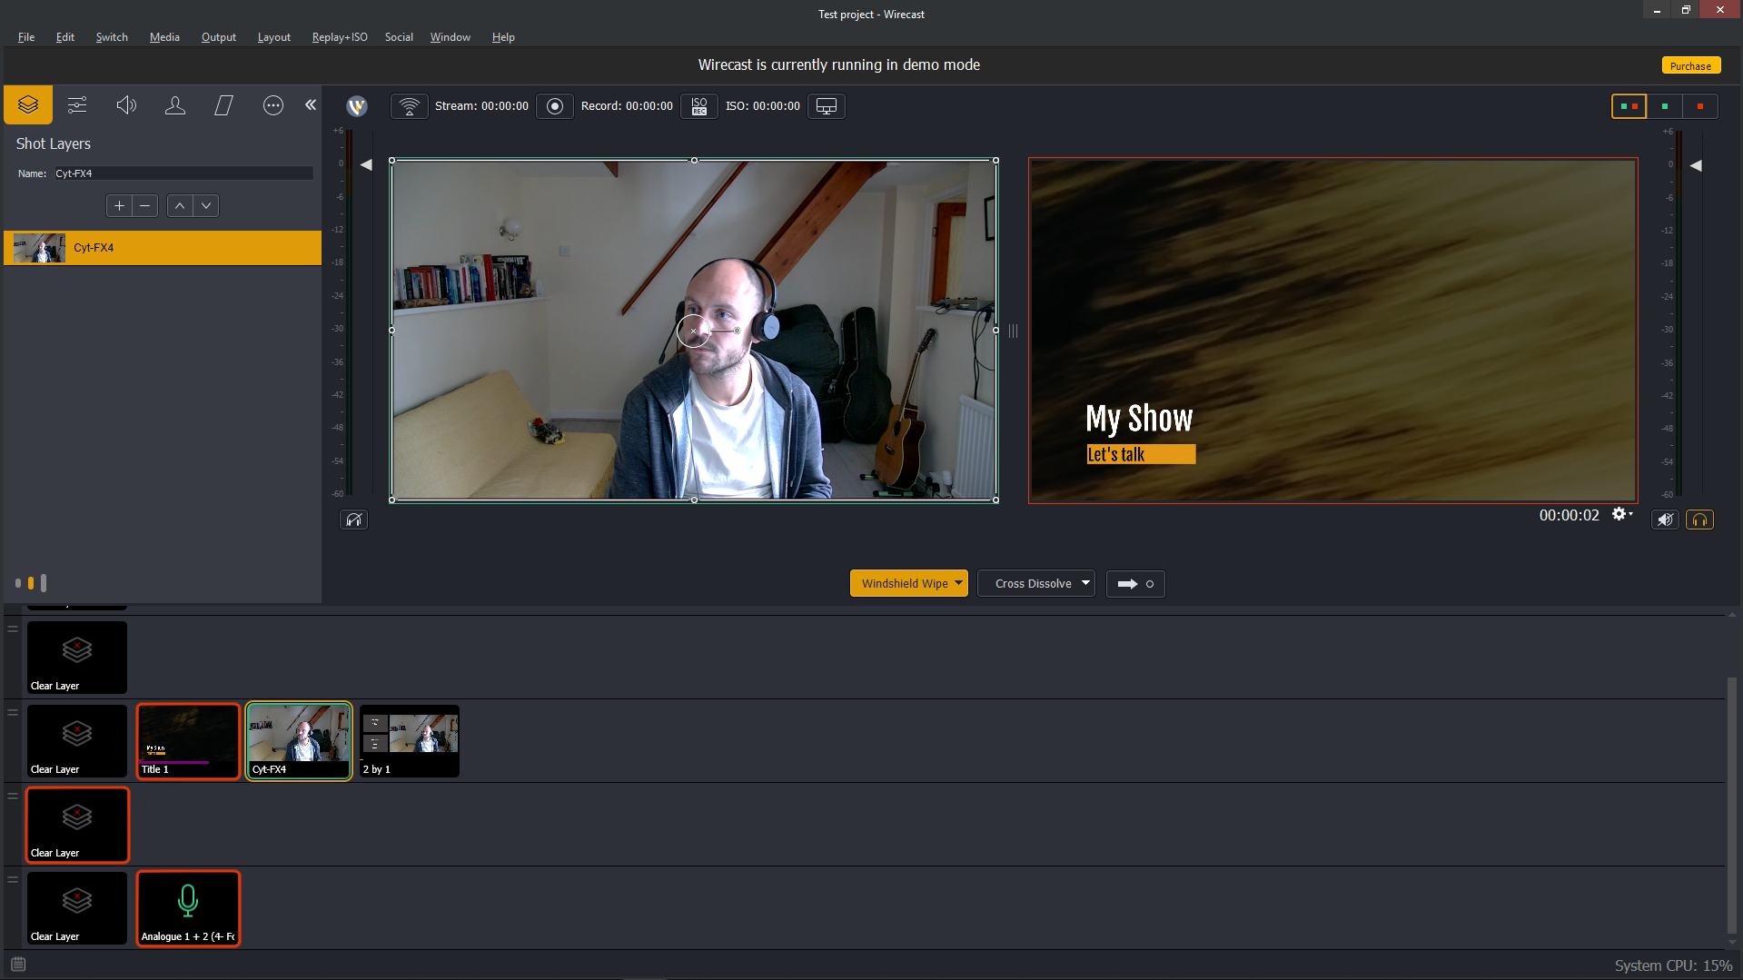
Task: Open the Switch menu
Action: pyautogui.click(x=112, y=37)
